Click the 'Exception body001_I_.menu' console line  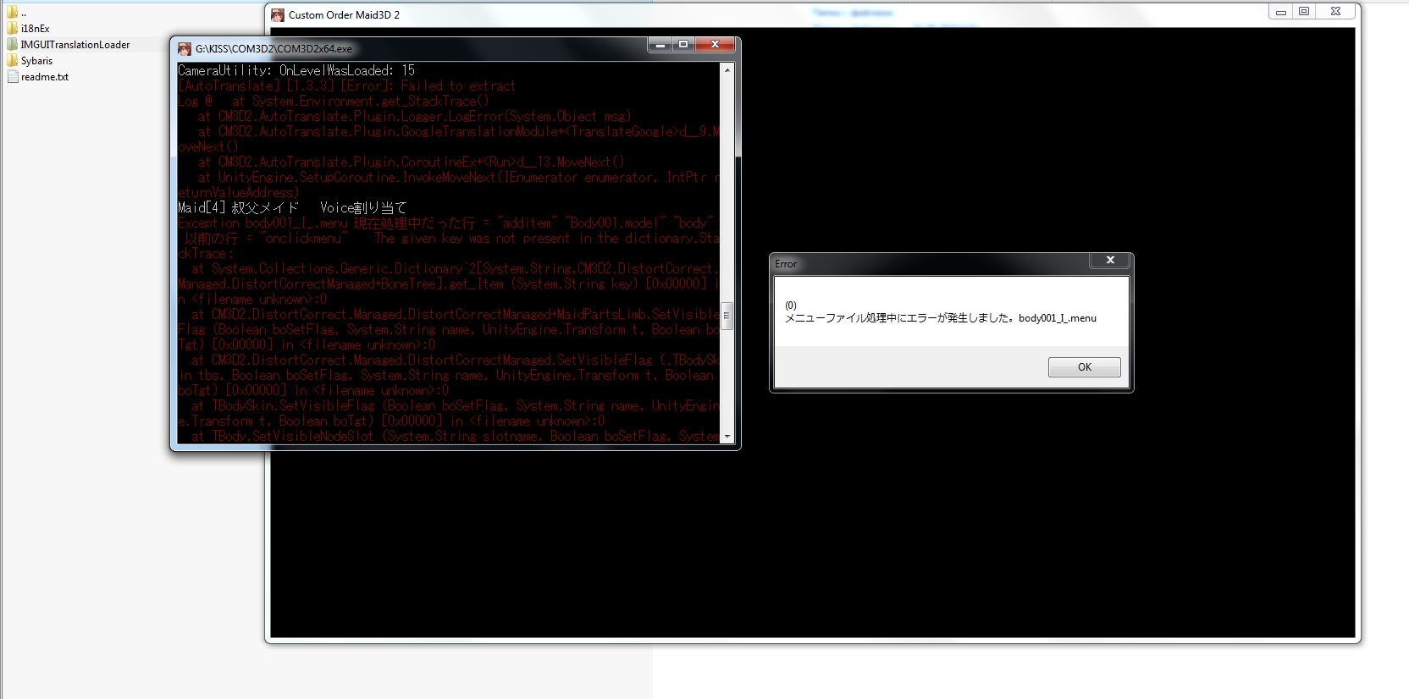pos(447,223)
